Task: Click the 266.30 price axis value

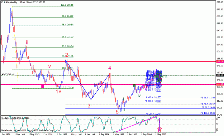Action: point(220,16)
